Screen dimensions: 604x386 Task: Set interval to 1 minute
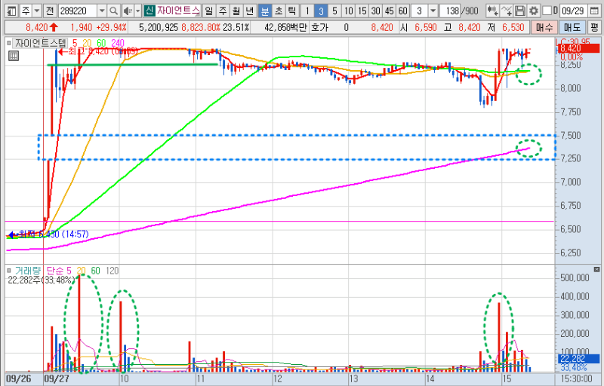pyautogui.click(x=307, y=11)
